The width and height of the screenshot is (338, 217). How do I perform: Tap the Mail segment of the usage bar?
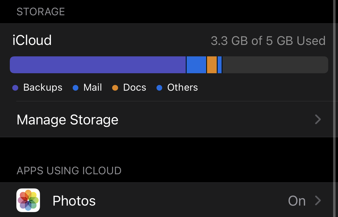pyautogui.click(x=196, y=65)
